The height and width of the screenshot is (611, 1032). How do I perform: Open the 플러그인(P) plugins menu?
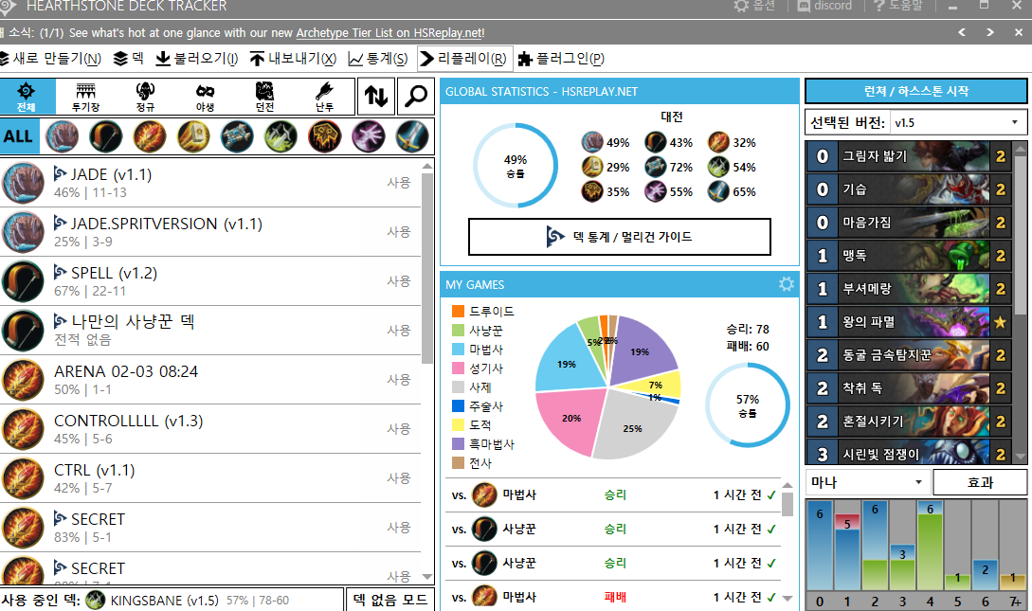[561, 59]
